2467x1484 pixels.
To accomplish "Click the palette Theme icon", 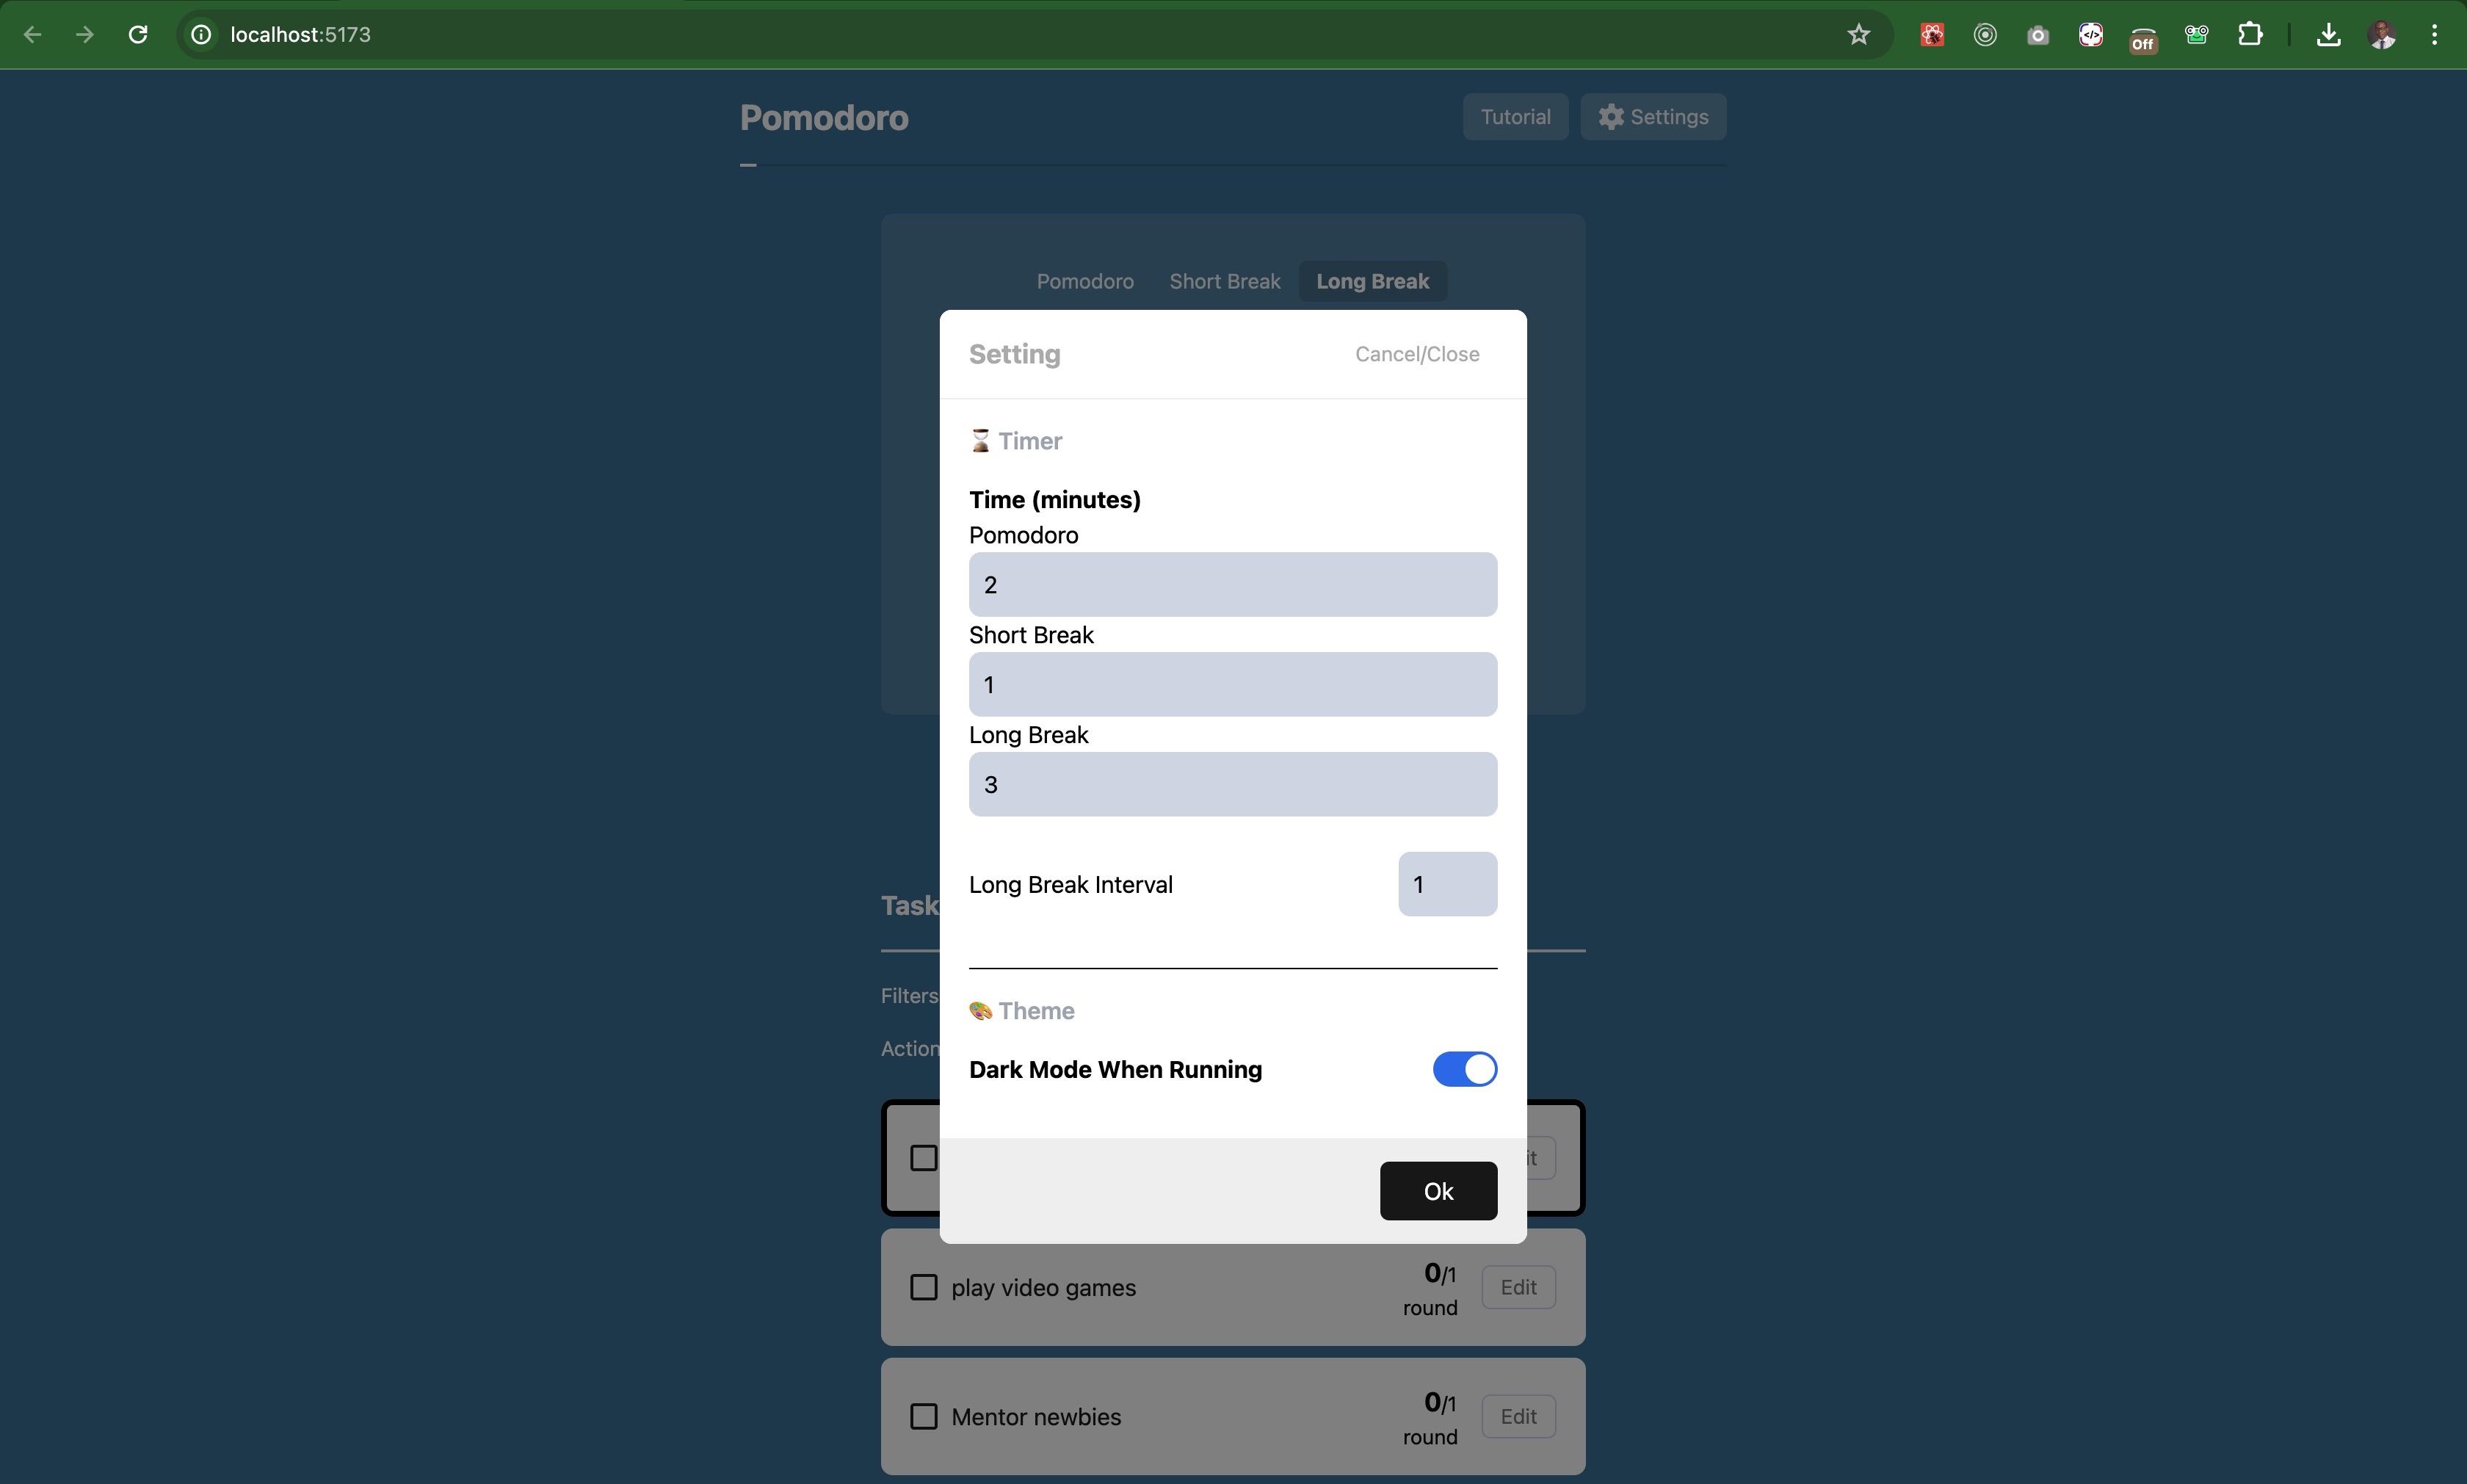I will click(x=979, y=1010).
